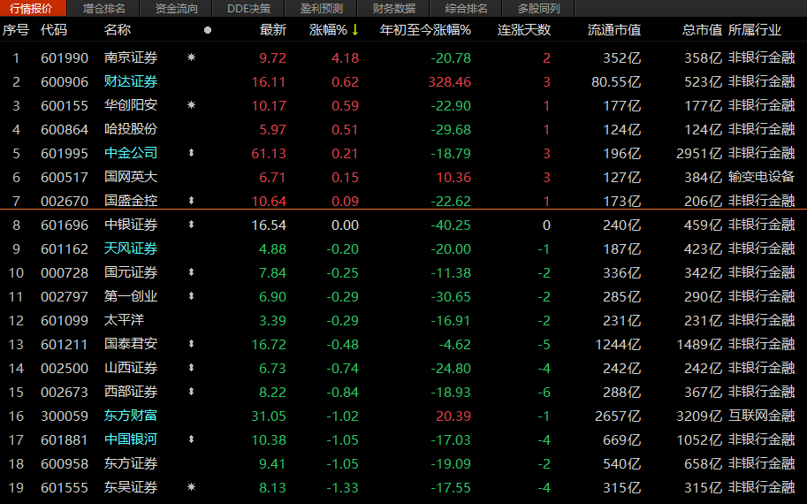Click price 61.13 of 中金公司
This screenshot has width=807, height=504.
[x=269, y=154]
